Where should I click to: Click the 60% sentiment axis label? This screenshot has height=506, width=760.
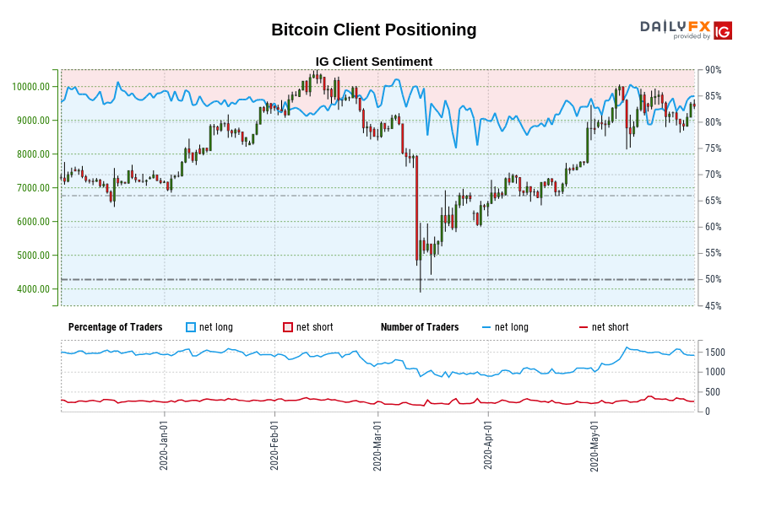(713, 227)
